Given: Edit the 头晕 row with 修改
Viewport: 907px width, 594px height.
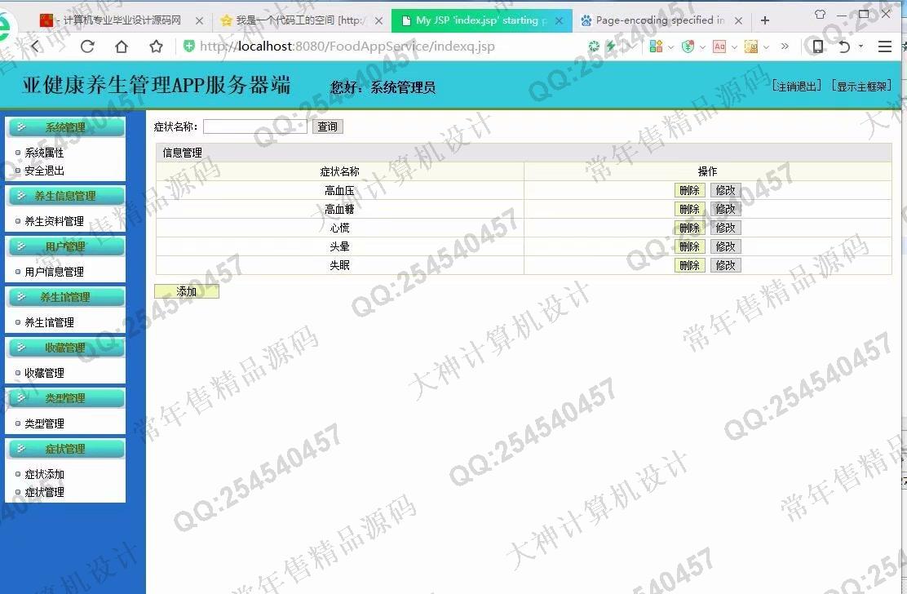Looking at the screenshot, I should coord(725,246).
